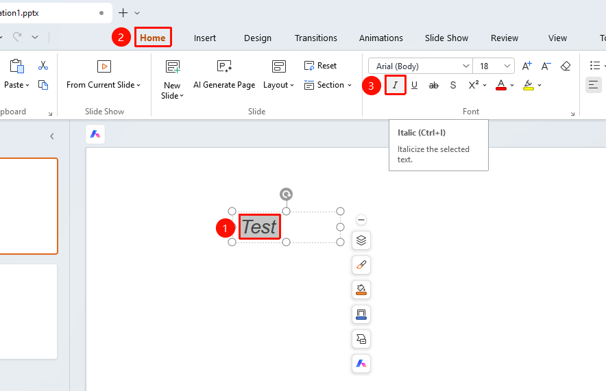
Task: Toggle Underline formatting
Action: [414, 85]
